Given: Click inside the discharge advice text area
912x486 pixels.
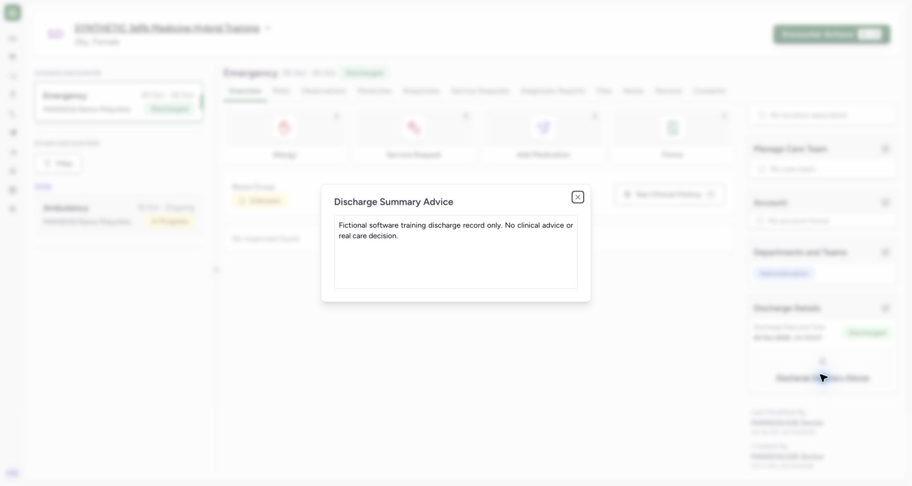Looking at the screenshot, I should [456, 252].
